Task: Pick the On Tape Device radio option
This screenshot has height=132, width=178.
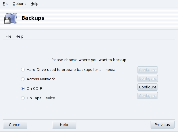Action: (x=23, y=98)
